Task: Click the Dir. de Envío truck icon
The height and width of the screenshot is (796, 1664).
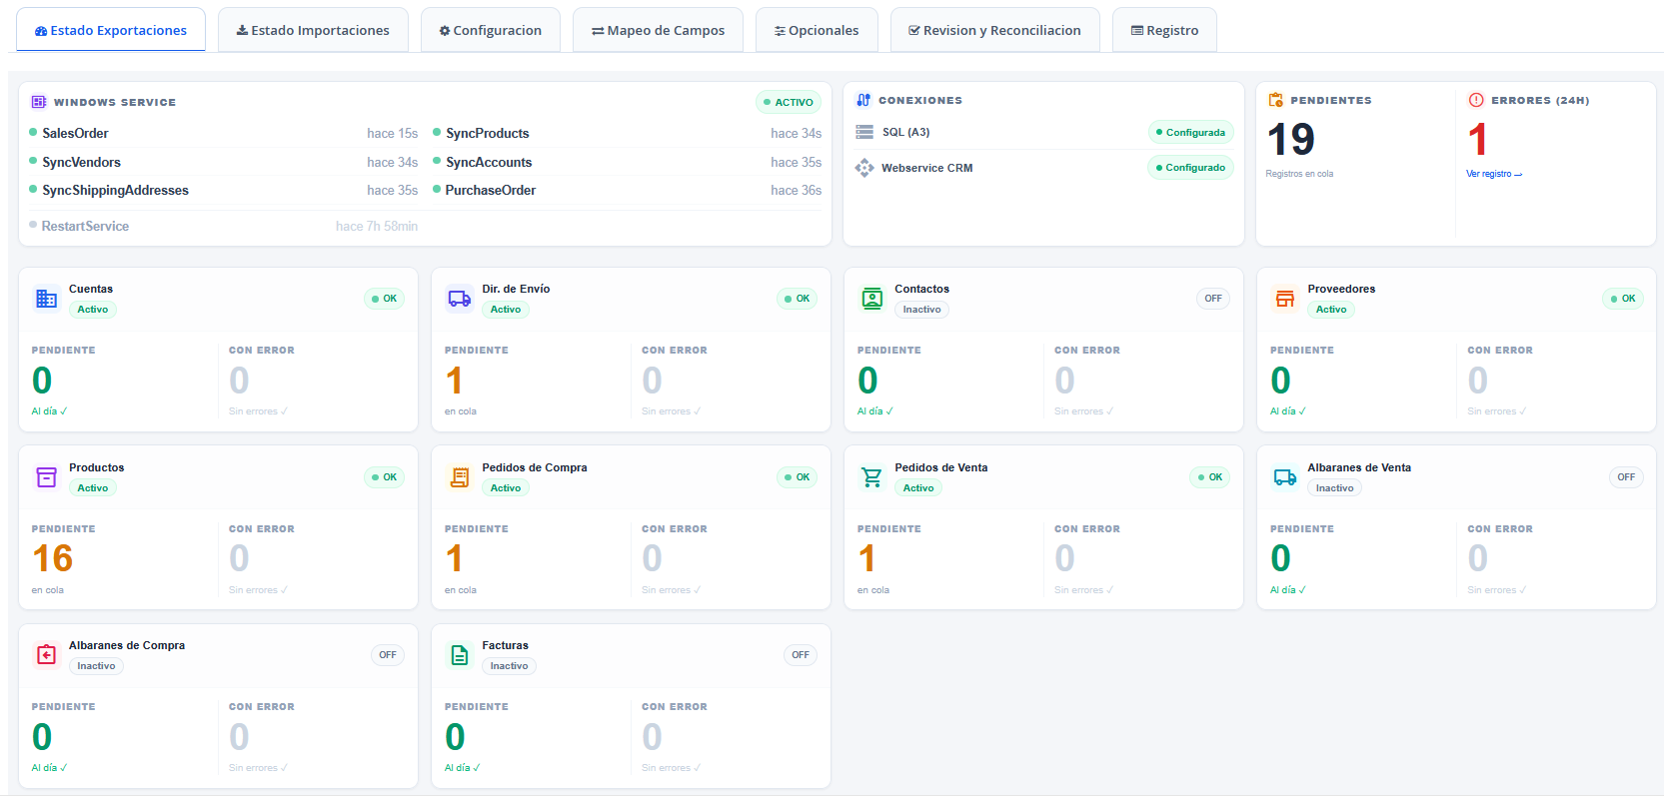Action: point(460,298)
